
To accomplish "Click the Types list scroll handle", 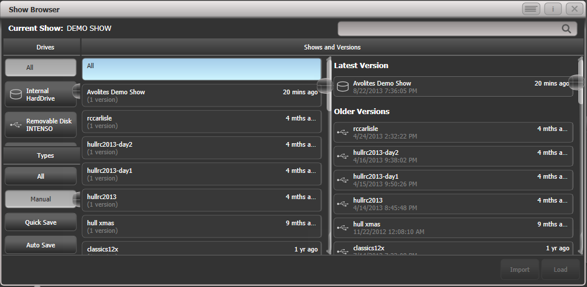I will click(76, 199).
